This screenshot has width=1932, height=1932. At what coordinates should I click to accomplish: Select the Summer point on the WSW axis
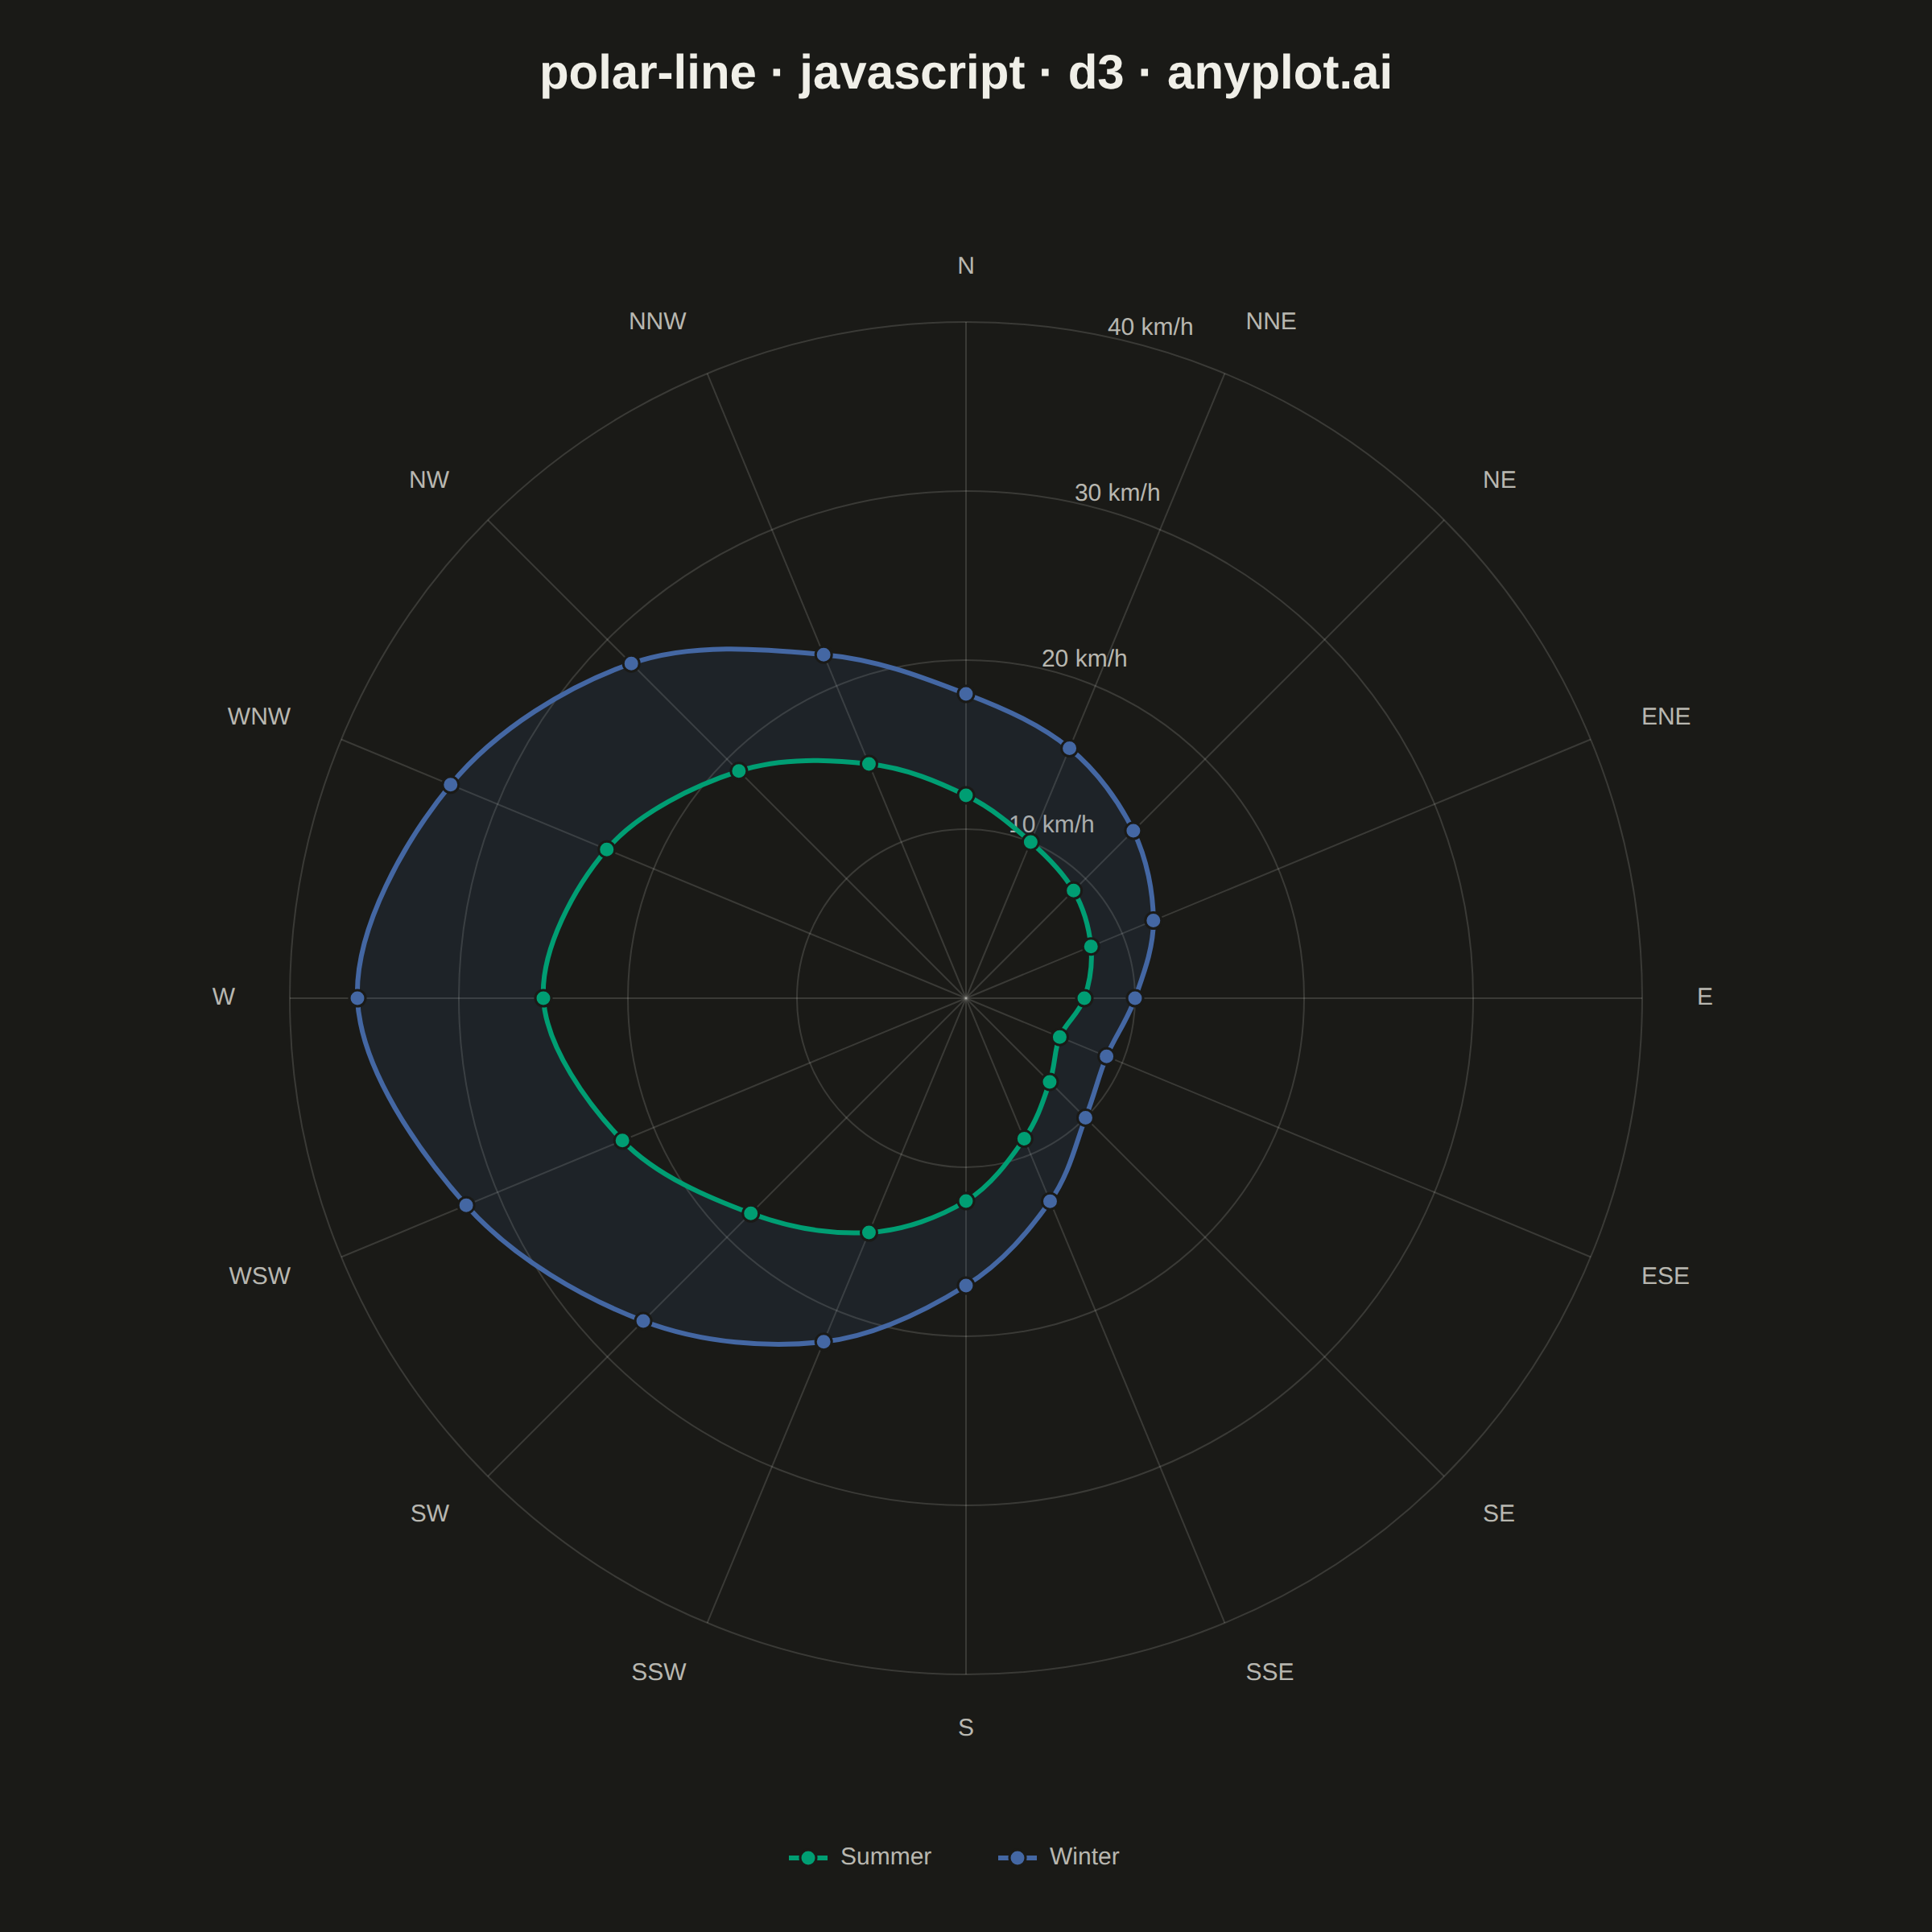(x=622, y=1141)
